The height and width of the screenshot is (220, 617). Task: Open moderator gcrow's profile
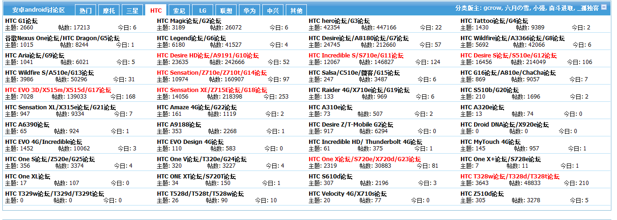pos(493,8)
